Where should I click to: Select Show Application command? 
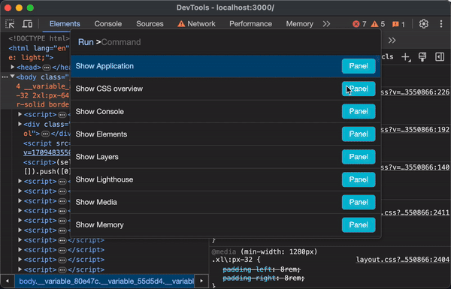pyautogui.click(x=225, y=66)
